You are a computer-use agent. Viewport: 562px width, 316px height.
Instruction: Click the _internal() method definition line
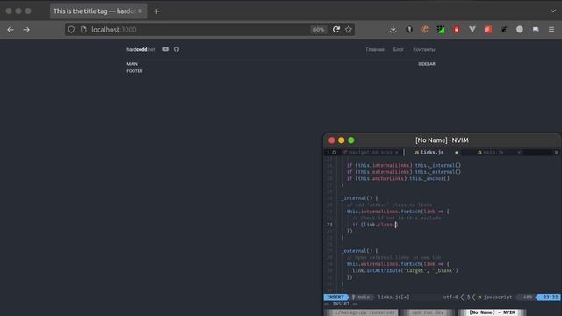pyautogui.click(x=360, y=198)
